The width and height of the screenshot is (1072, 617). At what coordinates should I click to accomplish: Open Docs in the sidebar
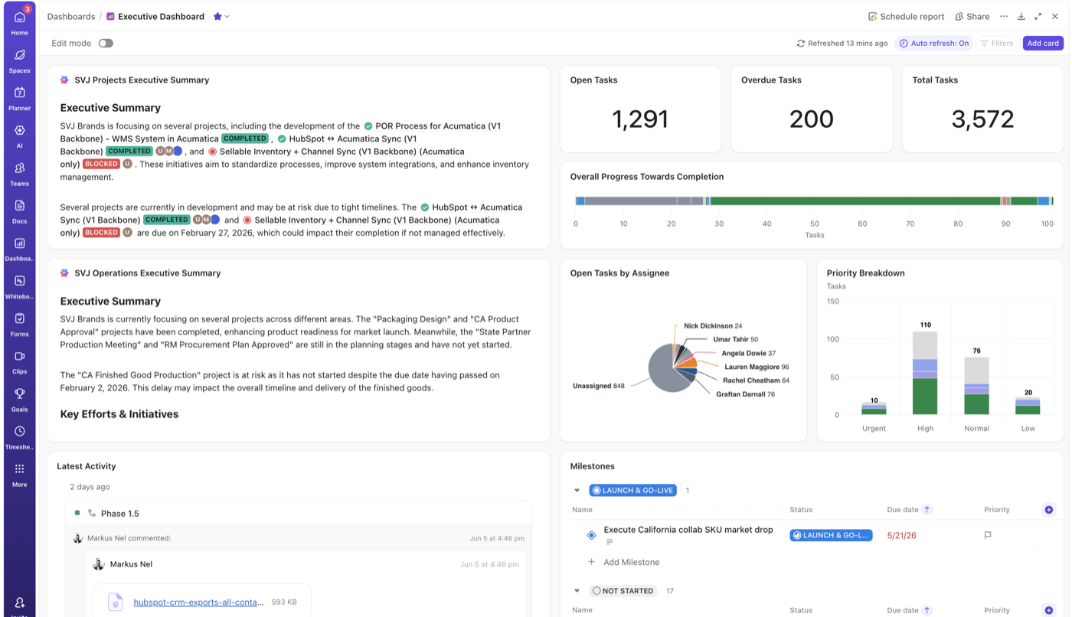pos(19,211)
